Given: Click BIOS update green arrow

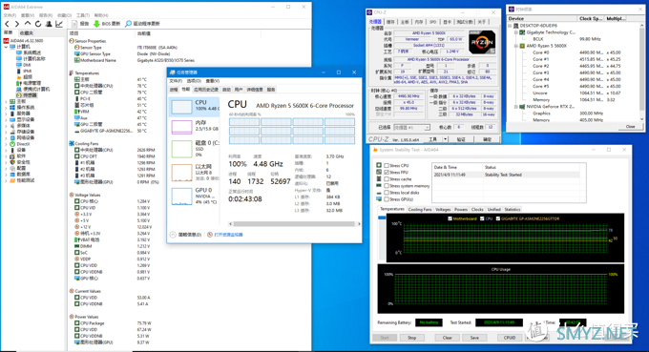Looking at the screenshot, I should (x=96, y=24).
